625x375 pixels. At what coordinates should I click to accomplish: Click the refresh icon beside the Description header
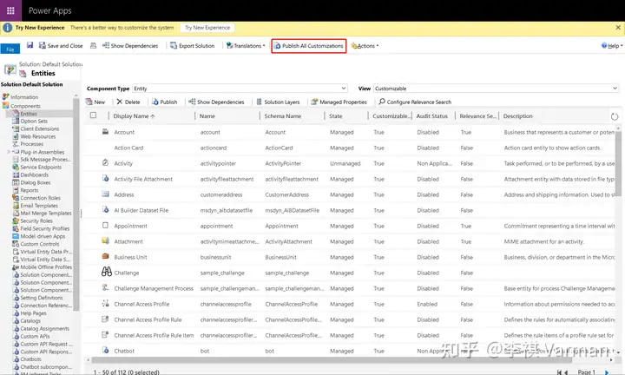pos(615,117)
